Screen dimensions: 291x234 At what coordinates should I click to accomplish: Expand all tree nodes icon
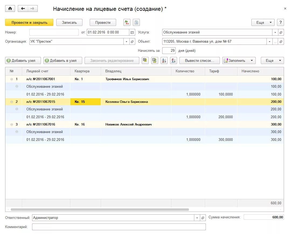tap(145, 60)
